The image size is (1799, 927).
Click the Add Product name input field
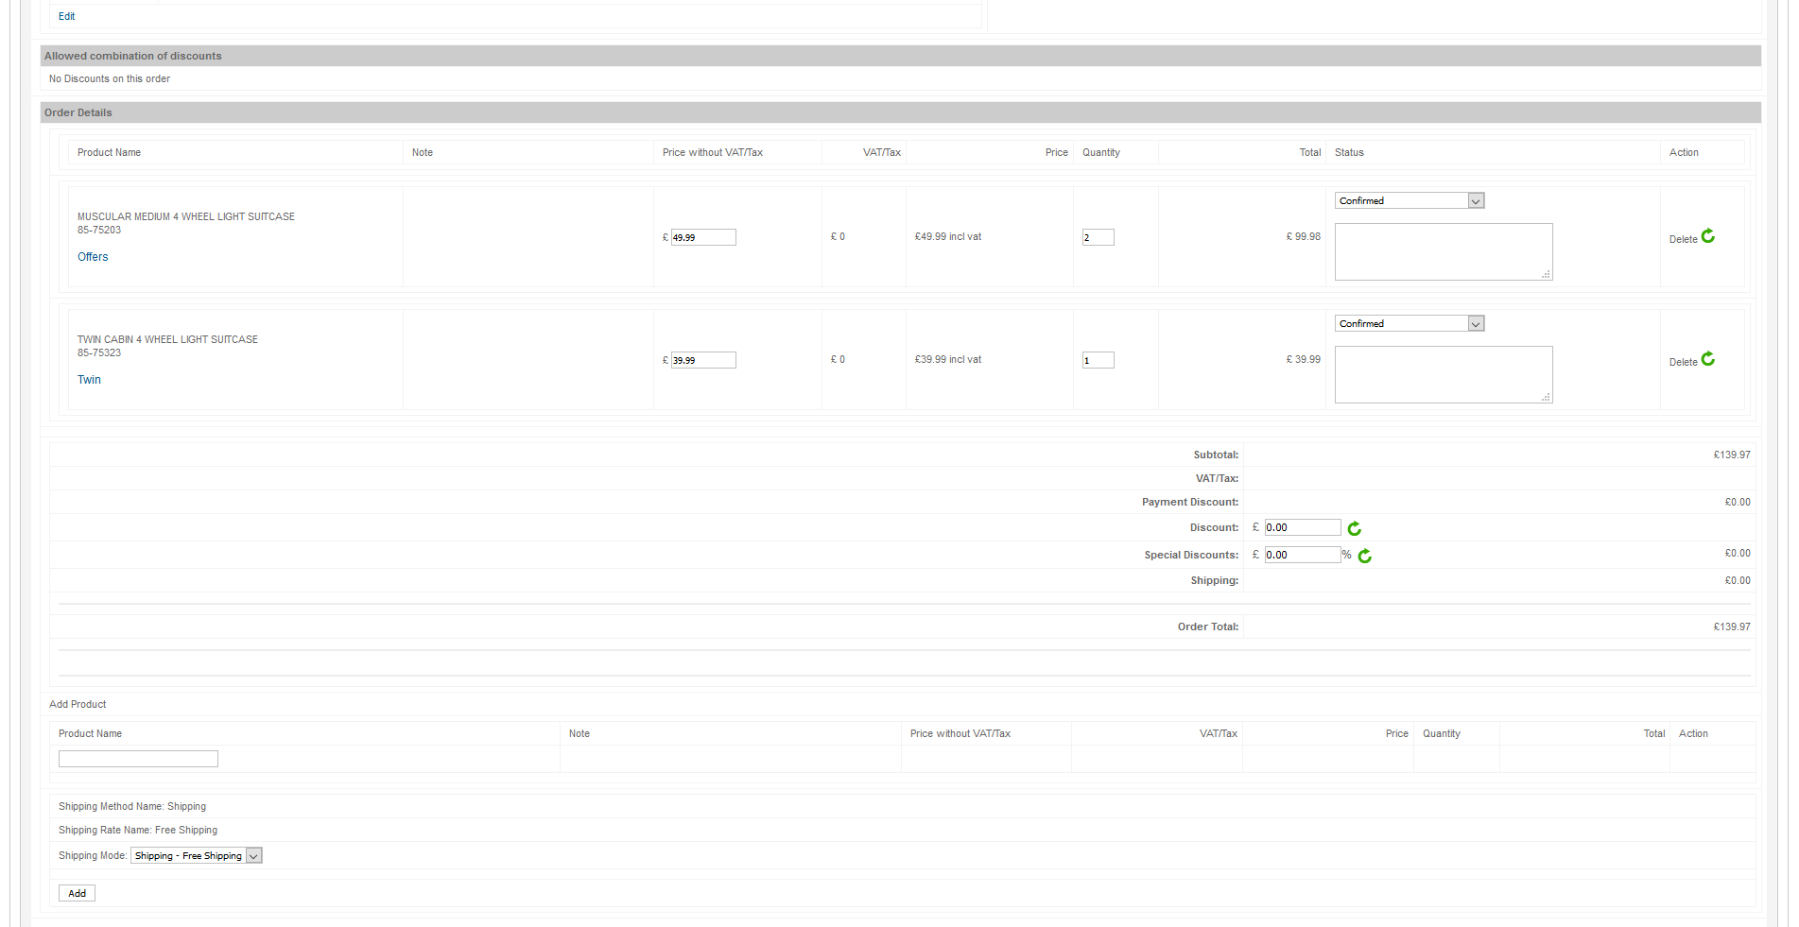[x=138, y=759]
